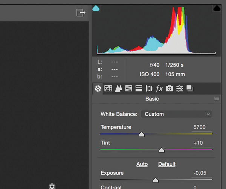Screen dimensions: 226x189
Task: Switch to the Presets panel
Action: point(180,89)
